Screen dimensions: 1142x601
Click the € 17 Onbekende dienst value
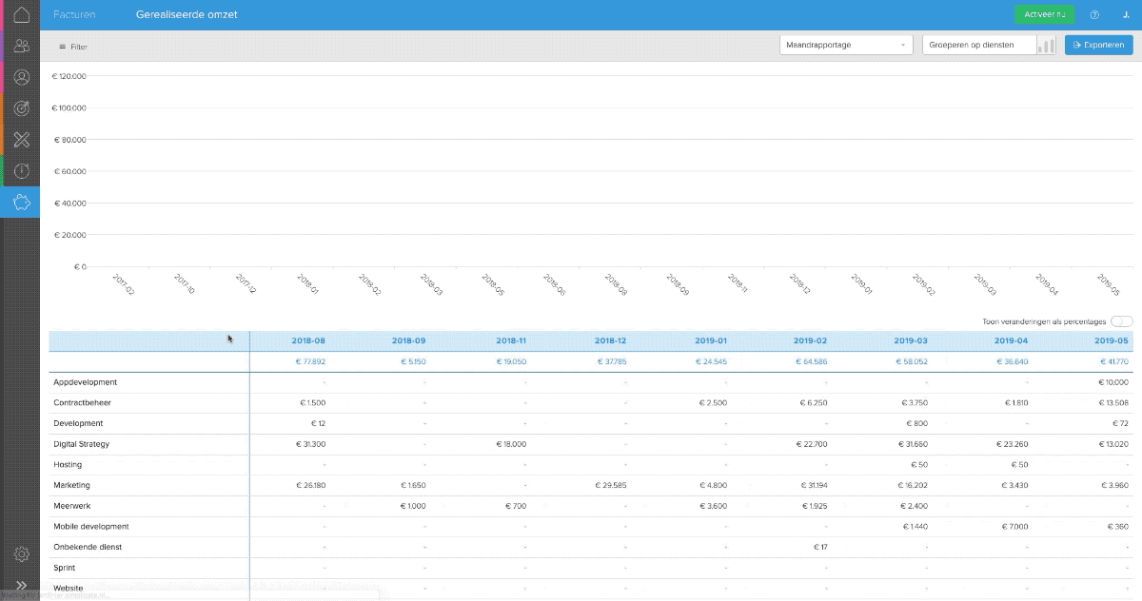tap(820, 547)
